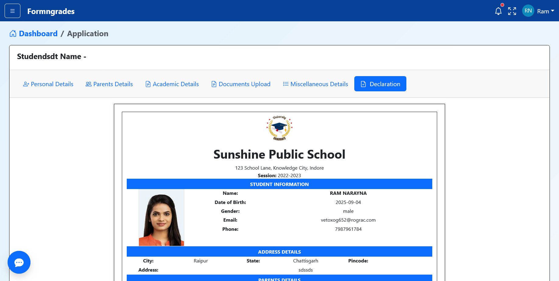Click the document icon on Academic Details
Viewport: 559px width, 281px height.
pos(148,84)
